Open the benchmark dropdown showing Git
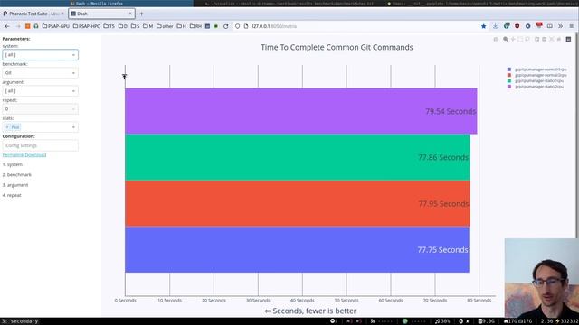The width and height of the screenshot is (579, 325). click(40, 72)
